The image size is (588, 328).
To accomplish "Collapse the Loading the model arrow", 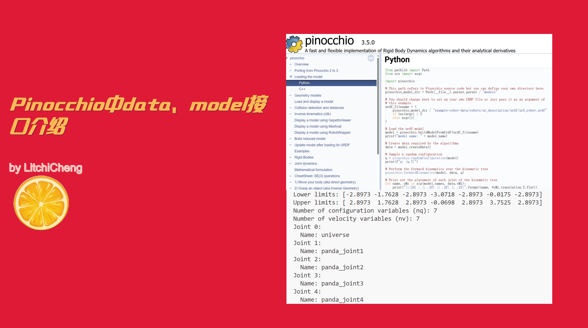I will coord(291,77).
